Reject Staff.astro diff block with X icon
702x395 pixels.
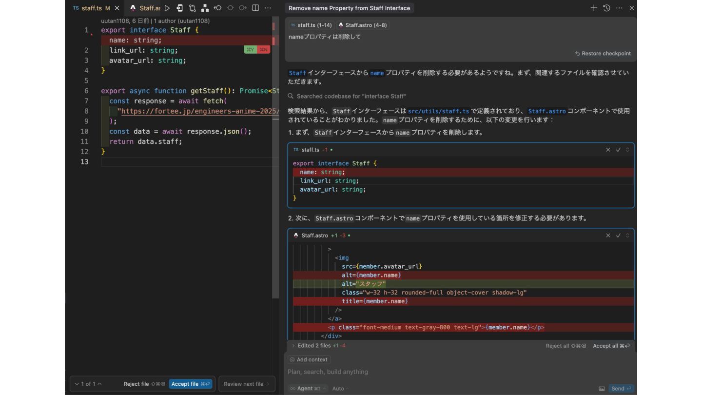tap(608, 236)
